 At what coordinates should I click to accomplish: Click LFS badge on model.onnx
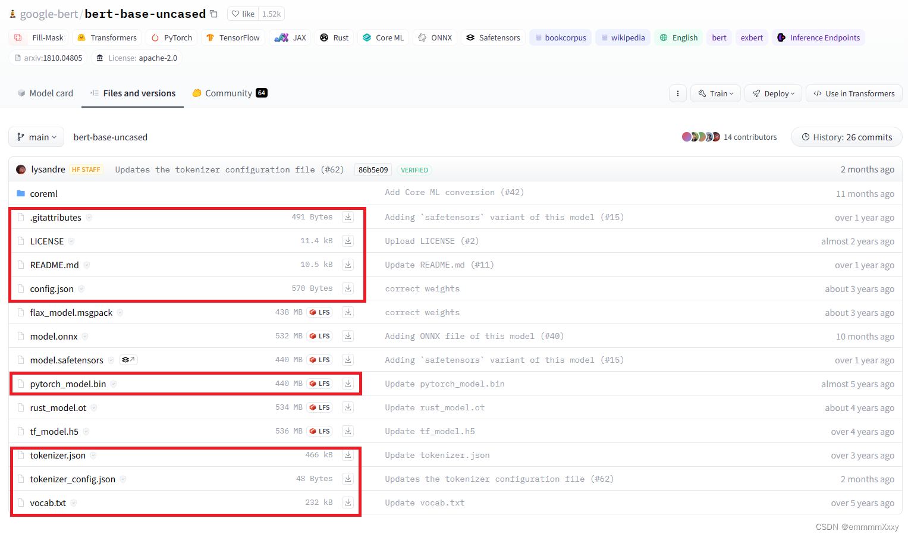320,336
